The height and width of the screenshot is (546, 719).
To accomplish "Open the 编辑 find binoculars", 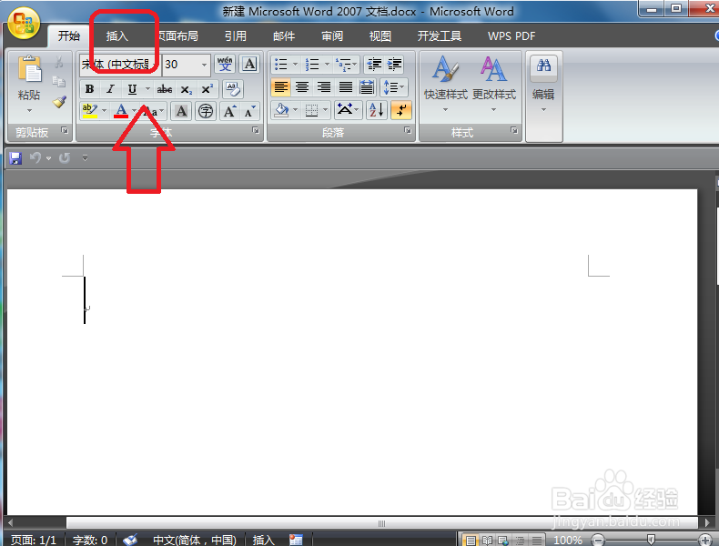I will [544, 68].
